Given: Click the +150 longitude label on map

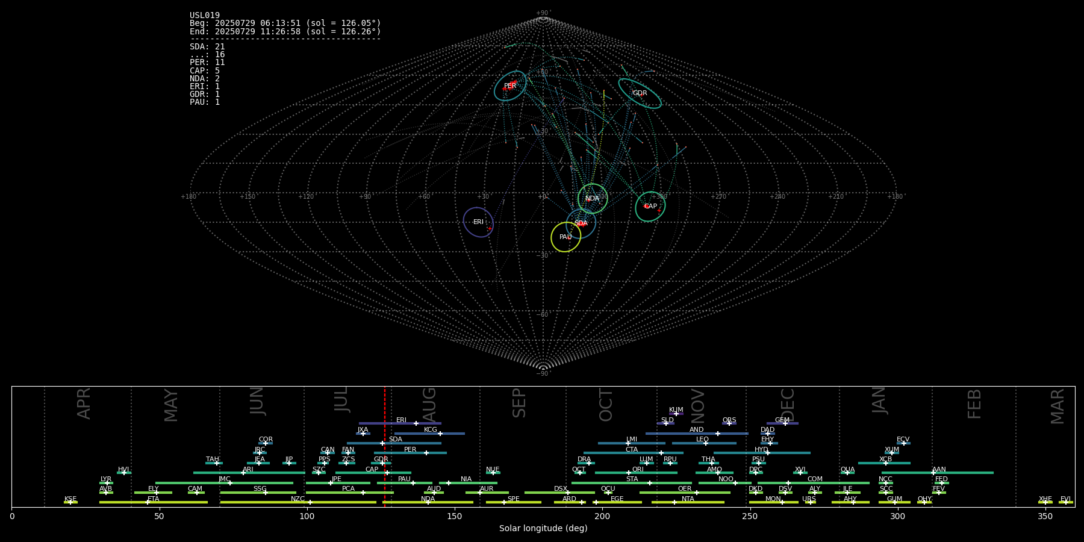Looking at the screenshot, I should [248, 197].
